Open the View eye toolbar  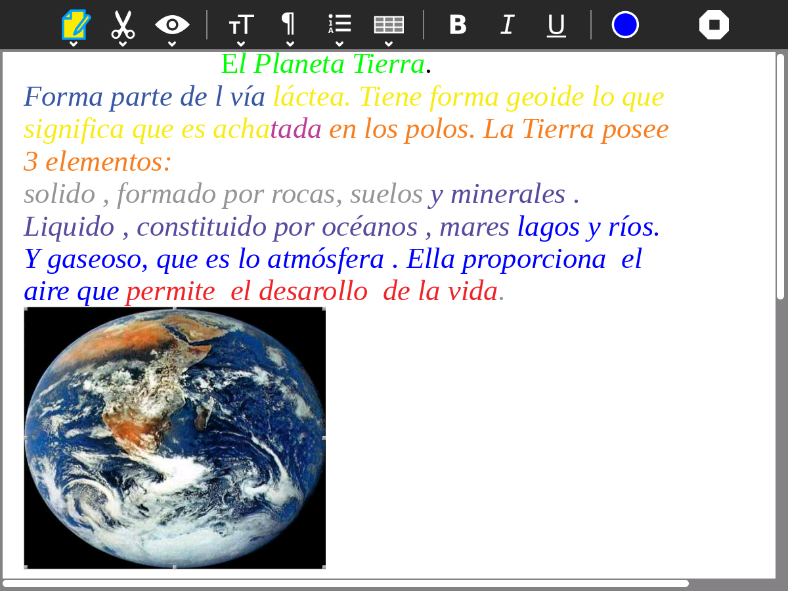172,25
